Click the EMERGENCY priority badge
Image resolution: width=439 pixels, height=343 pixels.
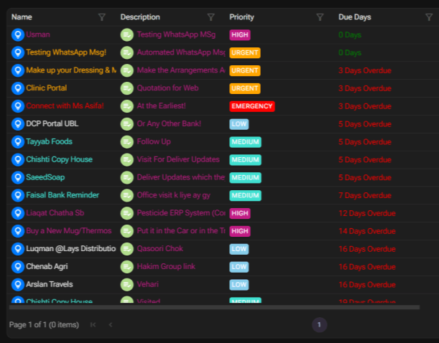(x=251, y=106)
